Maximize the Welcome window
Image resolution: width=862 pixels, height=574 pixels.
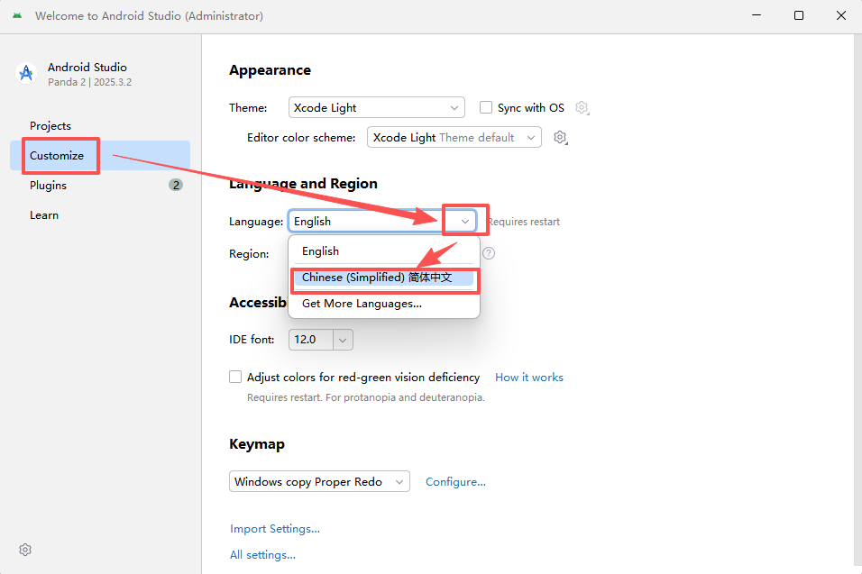click(x=799, y=15)
